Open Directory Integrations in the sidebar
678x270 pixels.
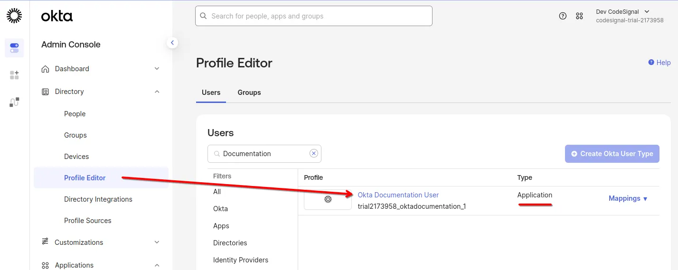coord(98,199)
